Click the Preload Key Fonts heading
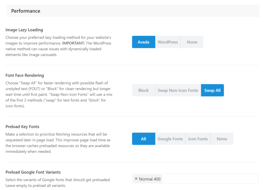The width and height of the screenshot is (266, 190). (22, 127)
